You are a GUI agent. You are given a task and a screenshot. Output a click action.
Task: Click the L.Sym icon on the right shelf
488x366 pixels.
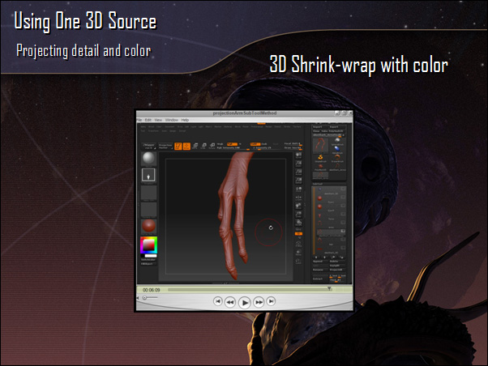298,198
